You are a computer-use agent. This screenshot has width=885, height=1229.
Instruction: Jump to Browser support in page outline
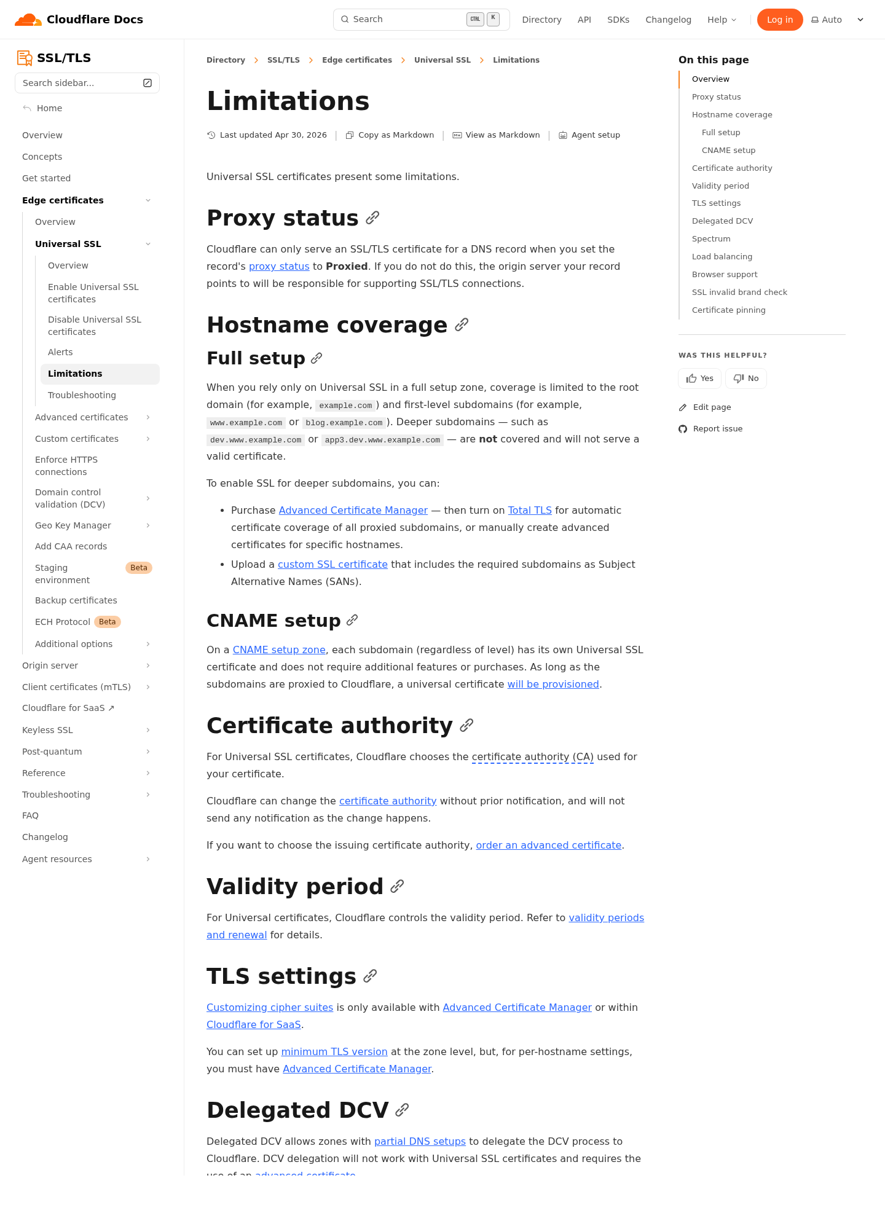[x=725, y=275]
